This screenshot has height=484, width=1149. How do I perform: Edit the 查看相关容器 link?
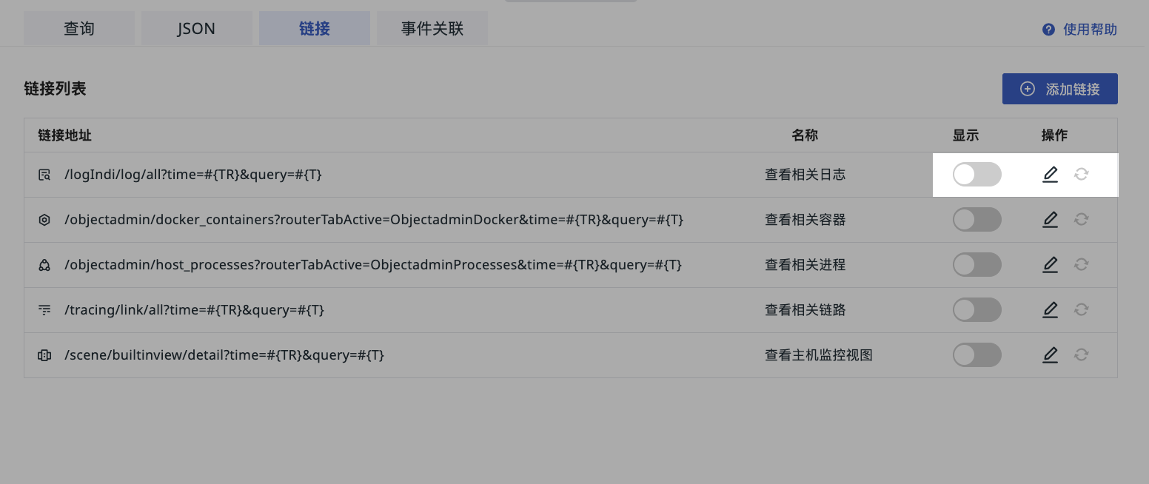(x=1050, y=220)
